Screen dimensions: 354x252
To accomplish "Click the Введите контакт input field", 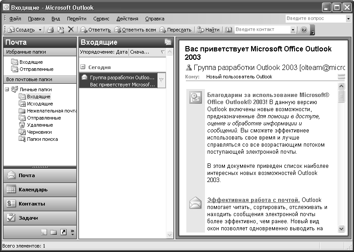I will (x=262, y=30).
